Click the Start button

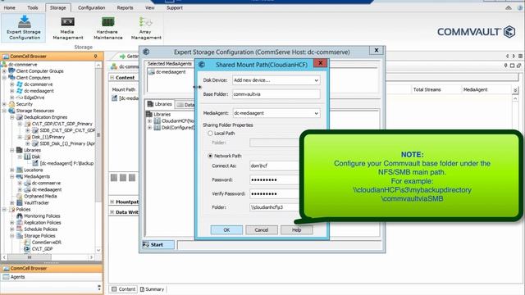158,245
